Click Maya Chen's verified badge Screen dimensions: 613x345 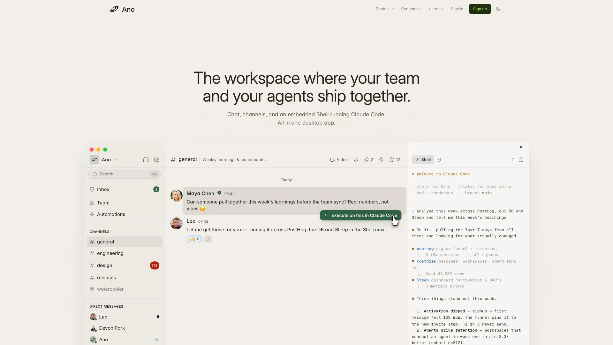pyautogui.click(x=219, y=193)
